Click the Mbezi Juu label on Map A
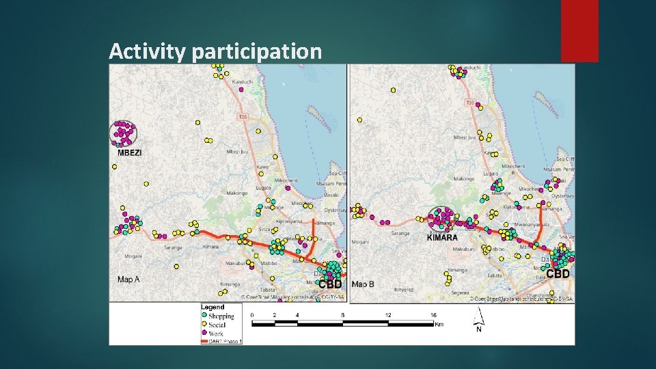The height and width of the screenshot is (369, 656). (237, 152)
